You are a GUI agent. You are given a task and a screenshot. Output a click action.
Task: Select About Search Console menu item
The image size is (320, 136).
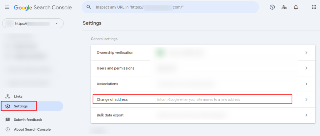pyautogui.click(x=32, y=129)
